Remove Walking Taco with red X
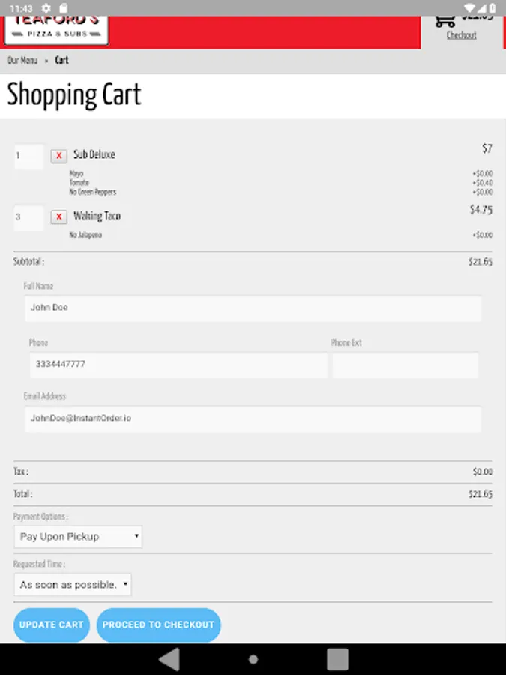The image size is (506, 675). 58,217
